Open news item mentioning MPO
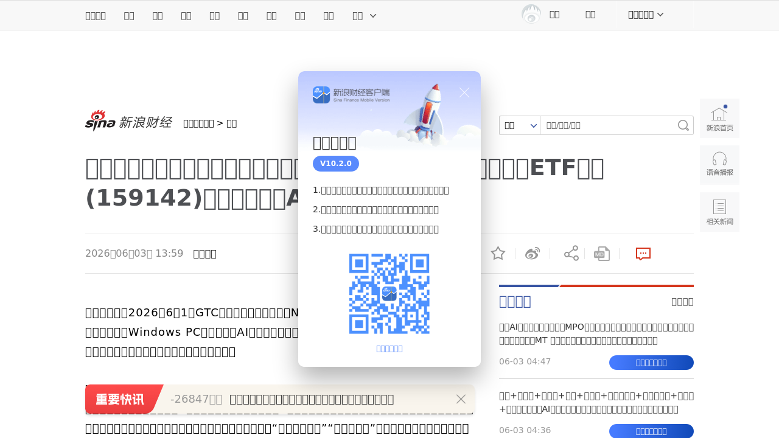779x438 pixels. (596, 333)
